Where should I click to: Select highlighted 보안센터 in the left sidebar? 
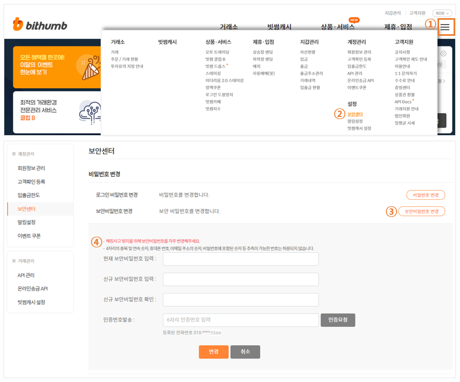(x=41, y=209)
